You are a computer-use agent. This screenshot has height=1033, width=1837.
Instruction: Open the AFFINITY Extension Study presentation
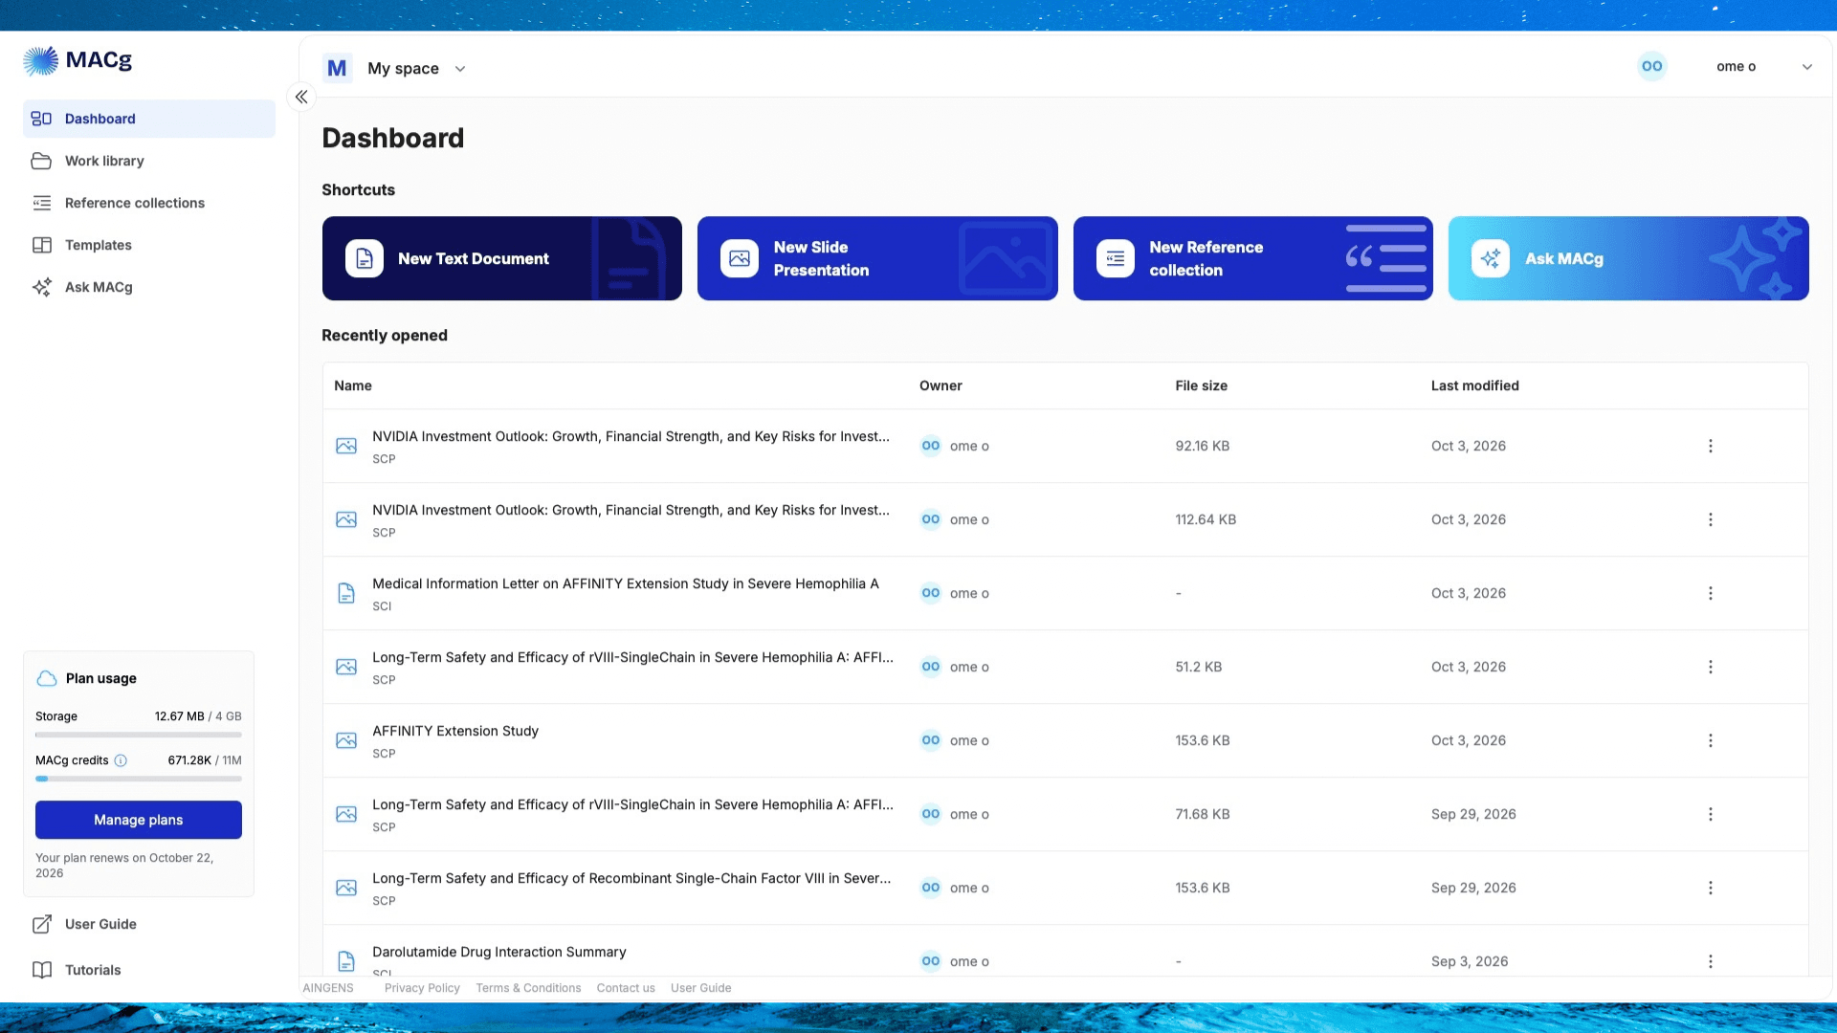(x=455, y=731)
